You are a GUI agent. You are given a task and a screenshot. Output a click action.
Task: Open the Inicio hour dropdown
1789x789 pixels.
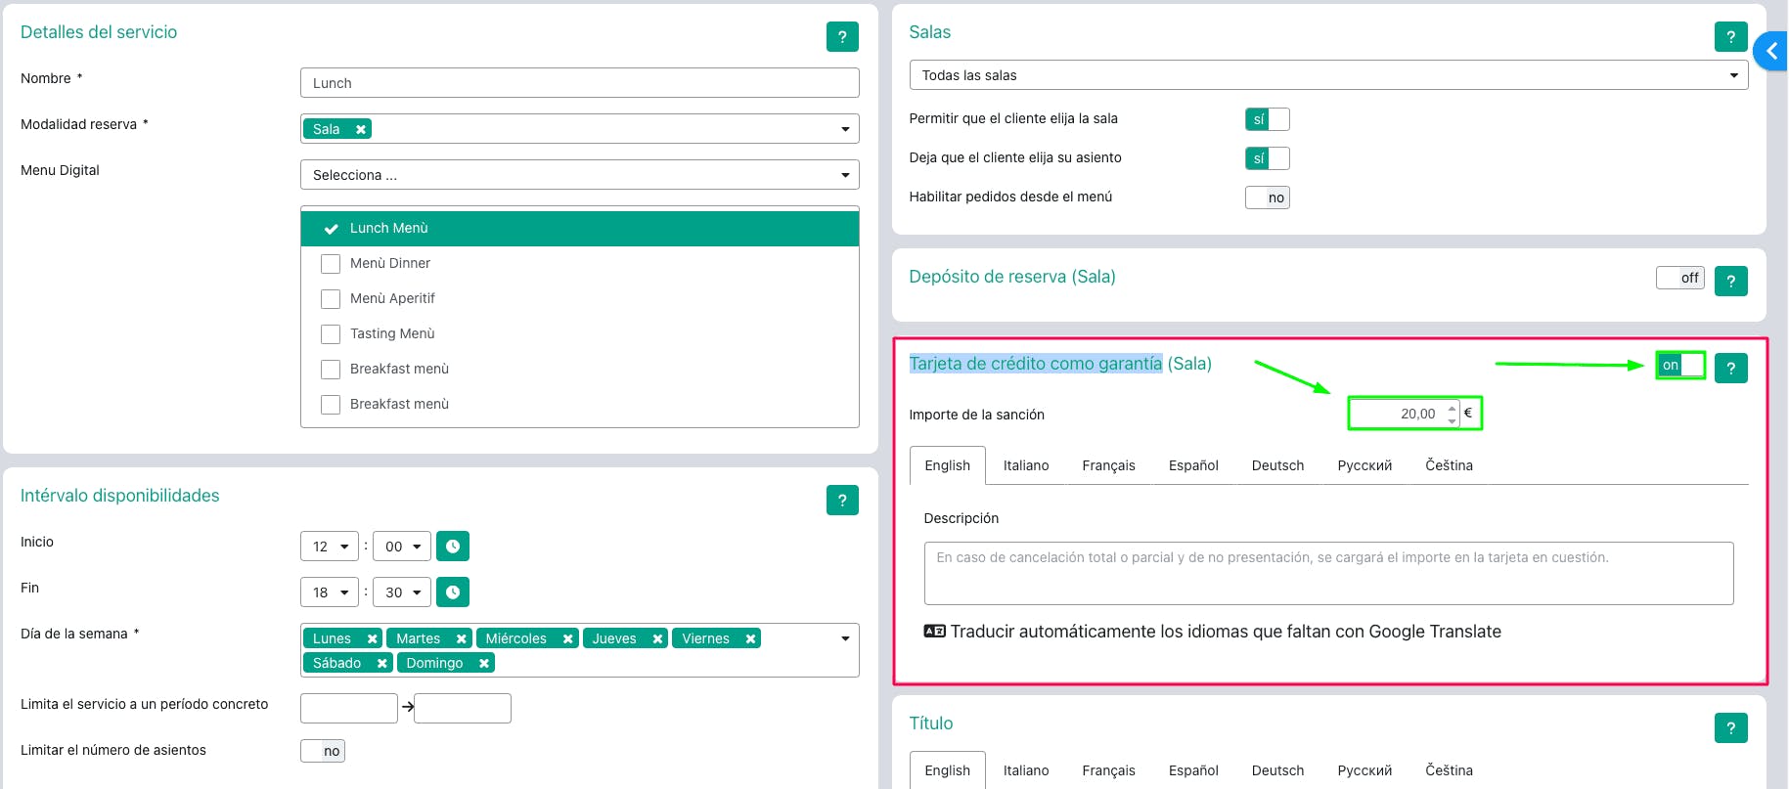pos(330,547)
